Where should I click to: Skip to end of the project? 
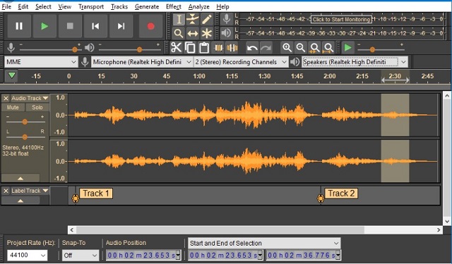tap(121, 26)
